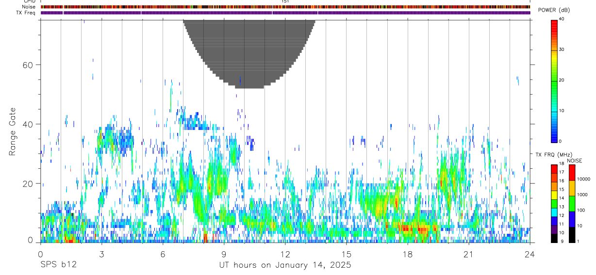Click the Noise strip at the plot top
The height and width of the screenshot is (275, 596).
(285, 7)
